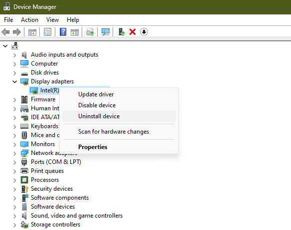Click the Display adapters category icon

[24, 81]
